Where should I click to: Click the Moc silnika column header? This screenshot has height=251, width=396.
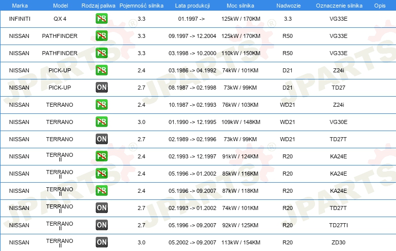pyautogui.click(x=241, y=6)
